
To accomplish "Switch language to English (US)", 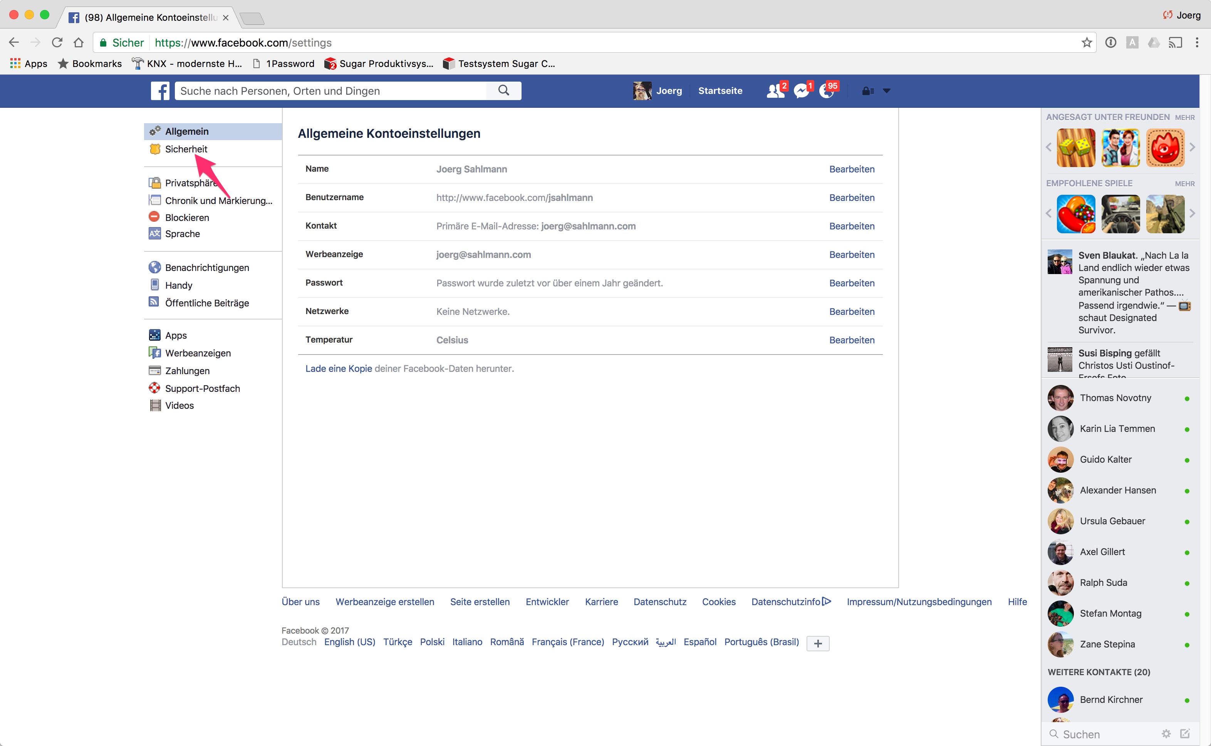I will click(x=349, y=642).
